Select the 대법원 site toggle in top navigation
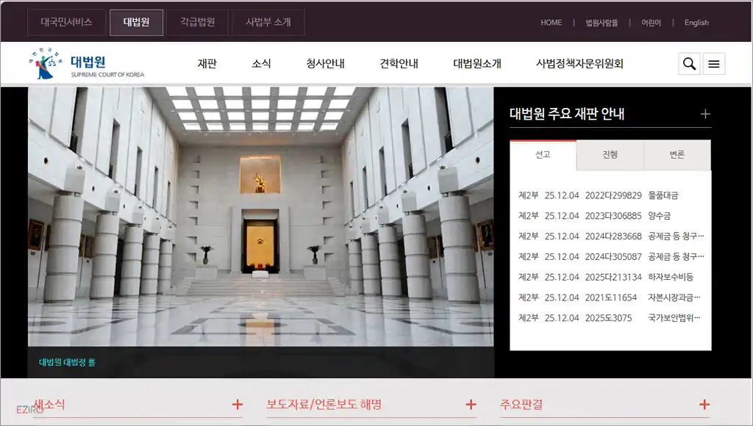 (x=136, y=22)
